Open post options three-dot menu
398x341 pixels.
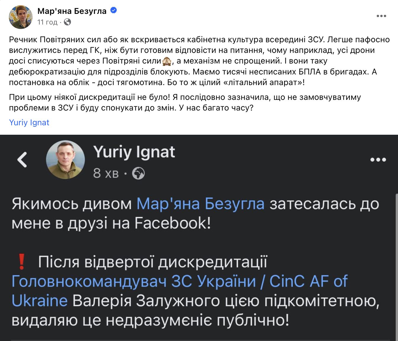click(x=381, y=16)
